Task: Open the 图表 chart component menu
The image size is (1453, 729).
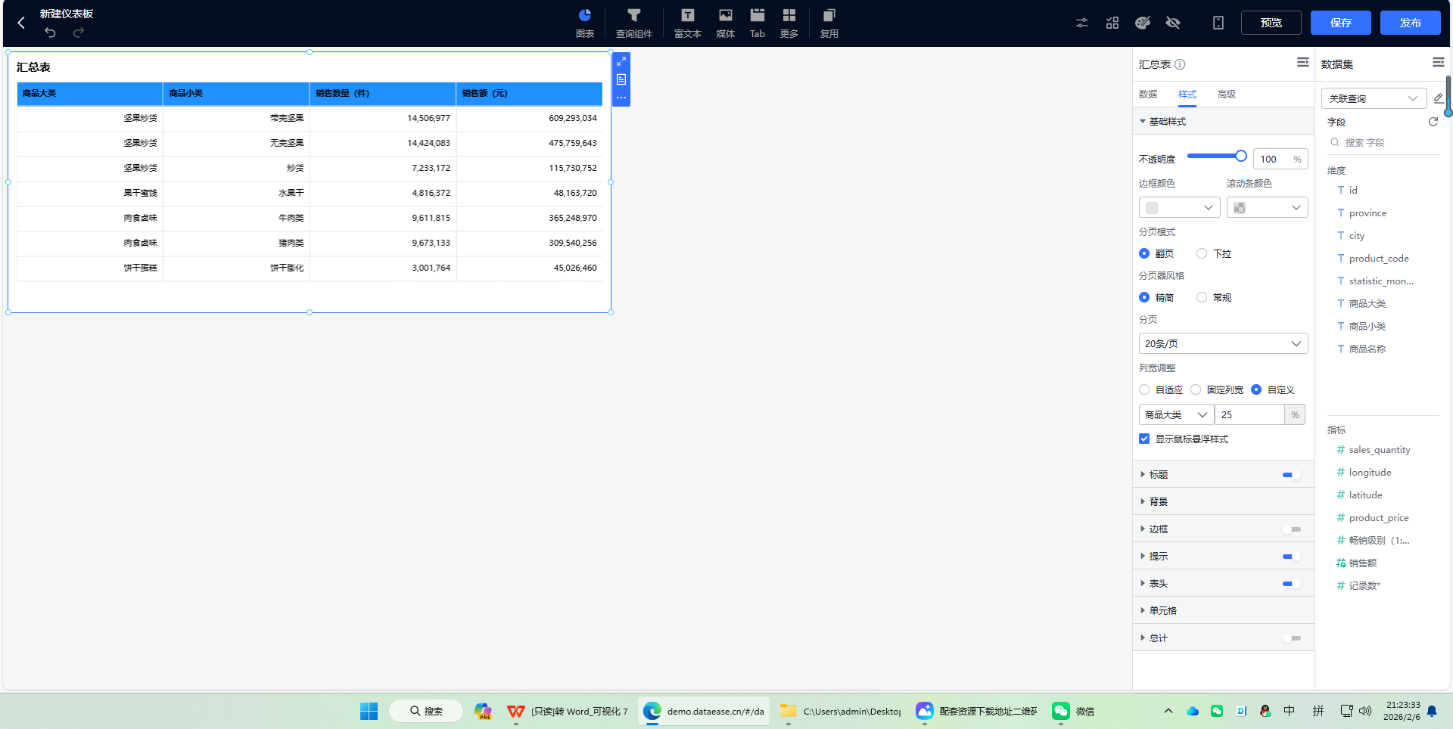Action: point(585,23)
